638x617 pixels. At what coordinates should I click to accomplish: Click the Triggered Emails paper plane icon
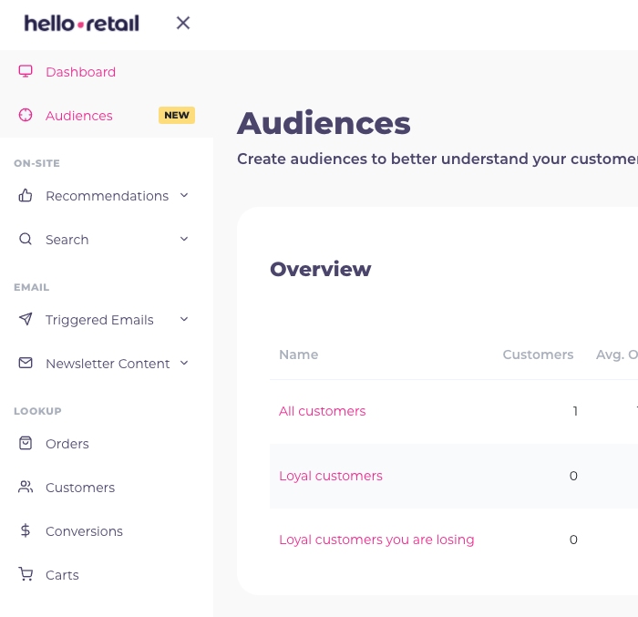(26, 320)
